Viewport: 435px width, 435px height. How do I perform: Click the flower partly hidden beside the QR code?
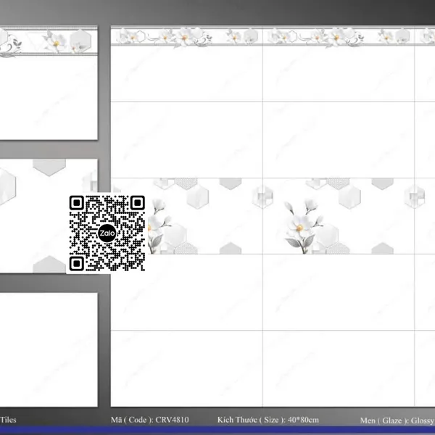click(157, 217)
